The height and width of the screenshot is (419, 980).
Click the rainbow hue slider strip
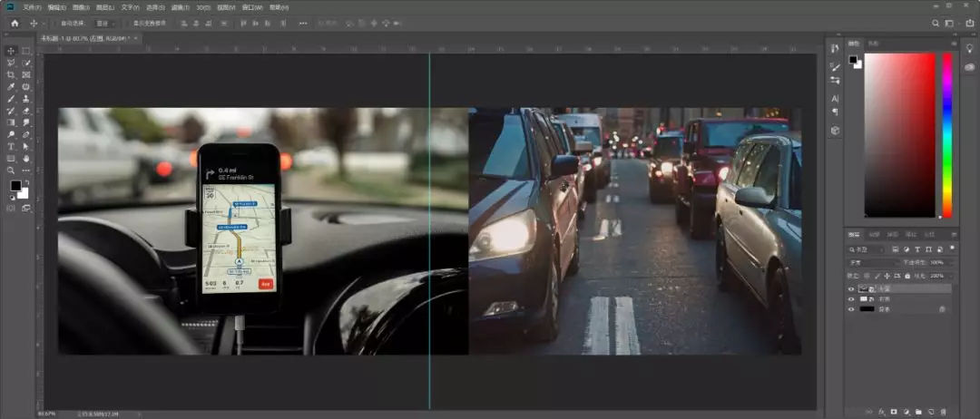[946, 134]
